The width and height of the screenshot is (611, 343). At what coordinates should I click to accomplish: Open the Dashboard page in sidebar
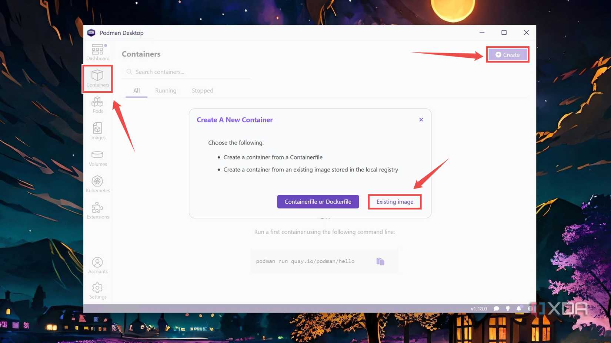[x=98, y=52]
